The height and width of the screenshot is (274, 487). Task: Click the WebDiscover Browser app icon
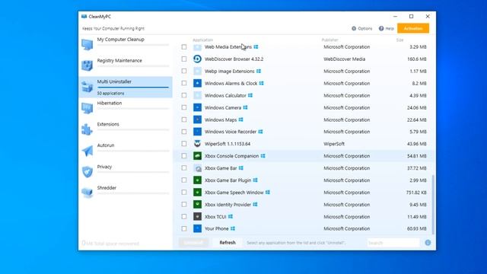[x=197, y=59]
